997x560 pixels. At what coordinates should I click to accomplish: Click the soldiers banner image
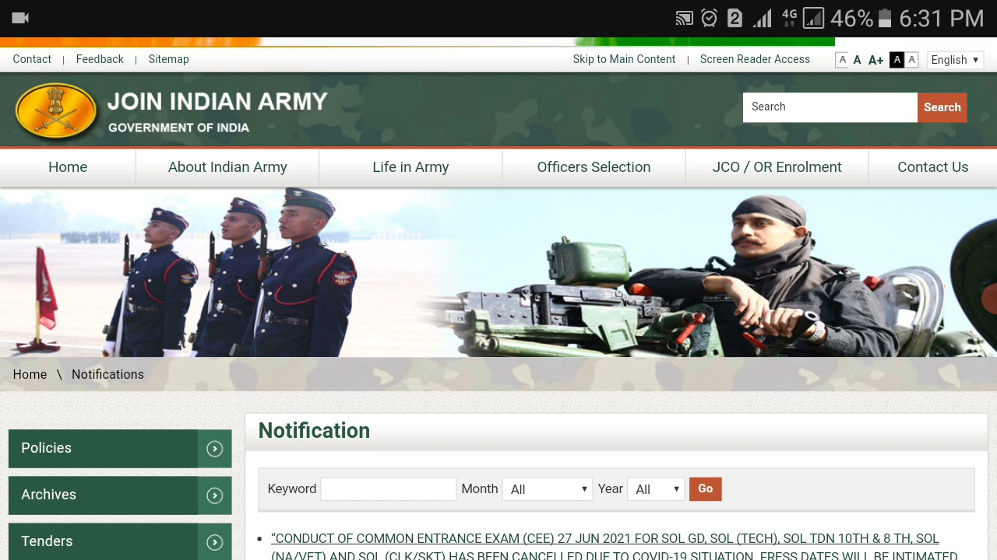click(x=498, y=272)
